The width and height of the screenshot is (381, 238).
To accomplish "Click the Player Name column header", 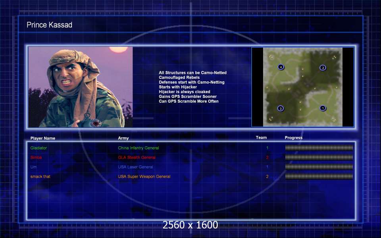I will (43, 138).
